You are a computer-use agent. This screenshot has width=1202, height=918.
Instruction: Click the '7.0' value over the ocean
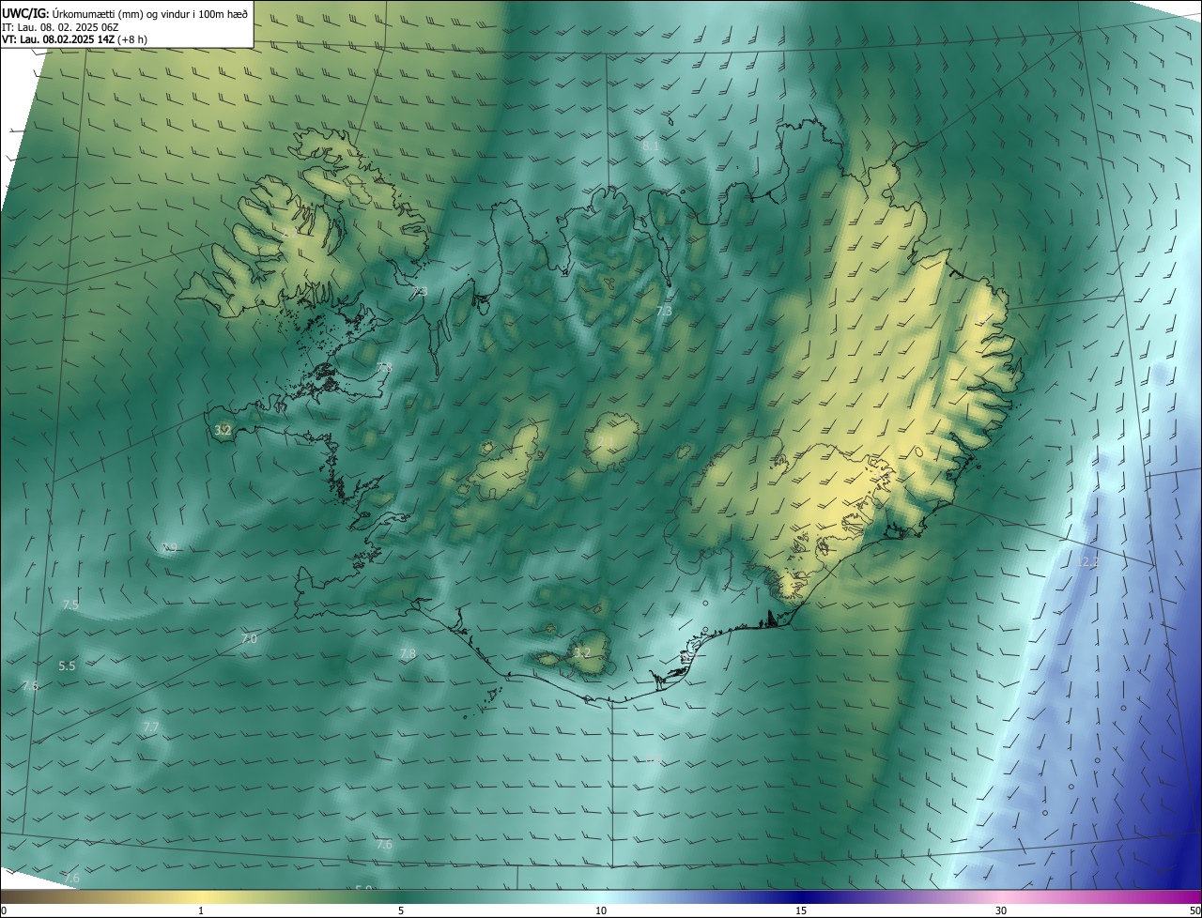249,639
